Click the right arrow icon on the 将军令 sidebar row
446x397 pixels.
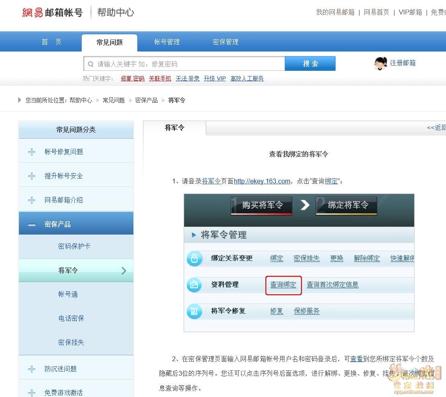123,271
